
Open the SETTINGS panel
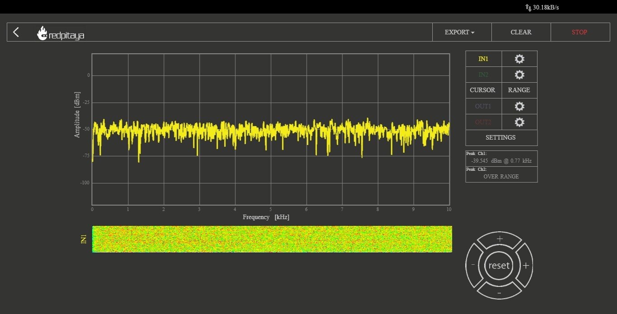(500, 137)
